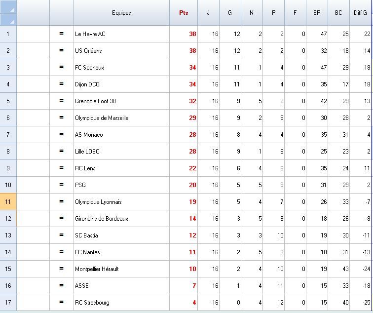Click the equals trend icon for RC Strasbourg
Screen dimensions: 373x313
[62, 302]
